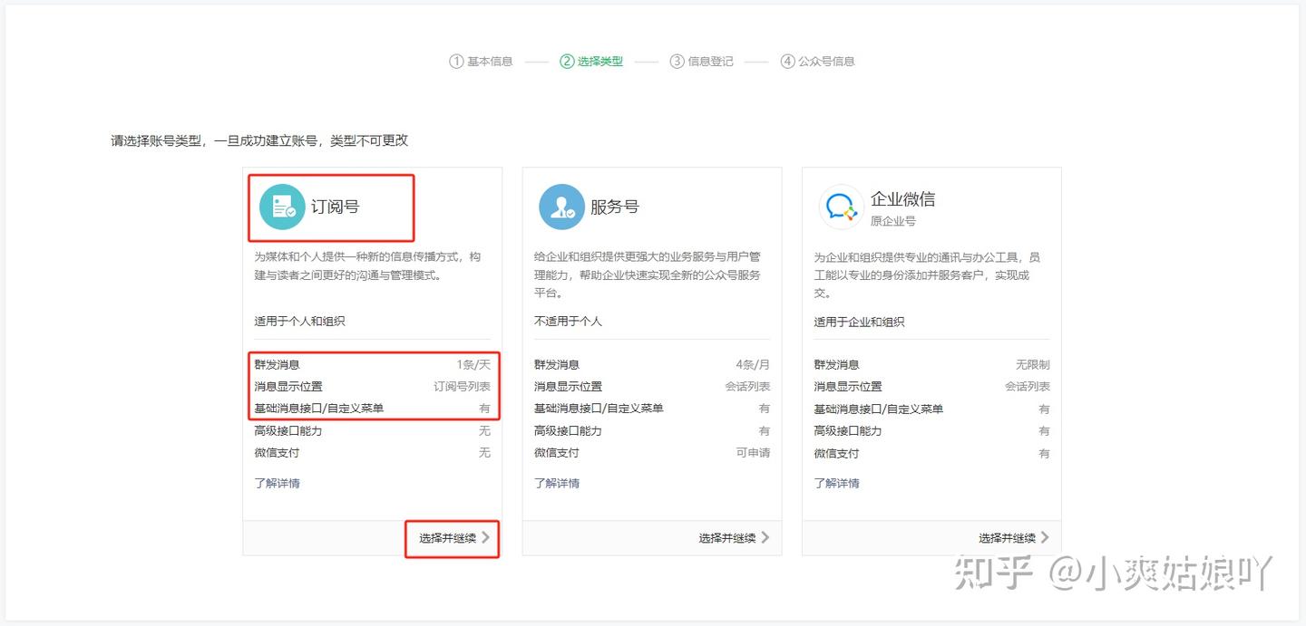The height and width of the screenshot is (626, 1306).
Task: Click the arrow next to 订阅号 选择并继续
Action: [x=486, y=537]
